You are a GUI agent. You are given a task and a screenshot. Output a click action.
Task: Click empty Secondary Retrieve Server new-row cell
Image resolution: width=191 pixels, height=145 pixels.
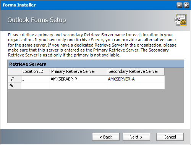[x=136, y=85]
